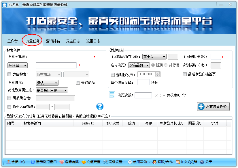Click the 搜索关键词 column header
The height and width of the screenshot is (168, 238).
coord(48,123)
